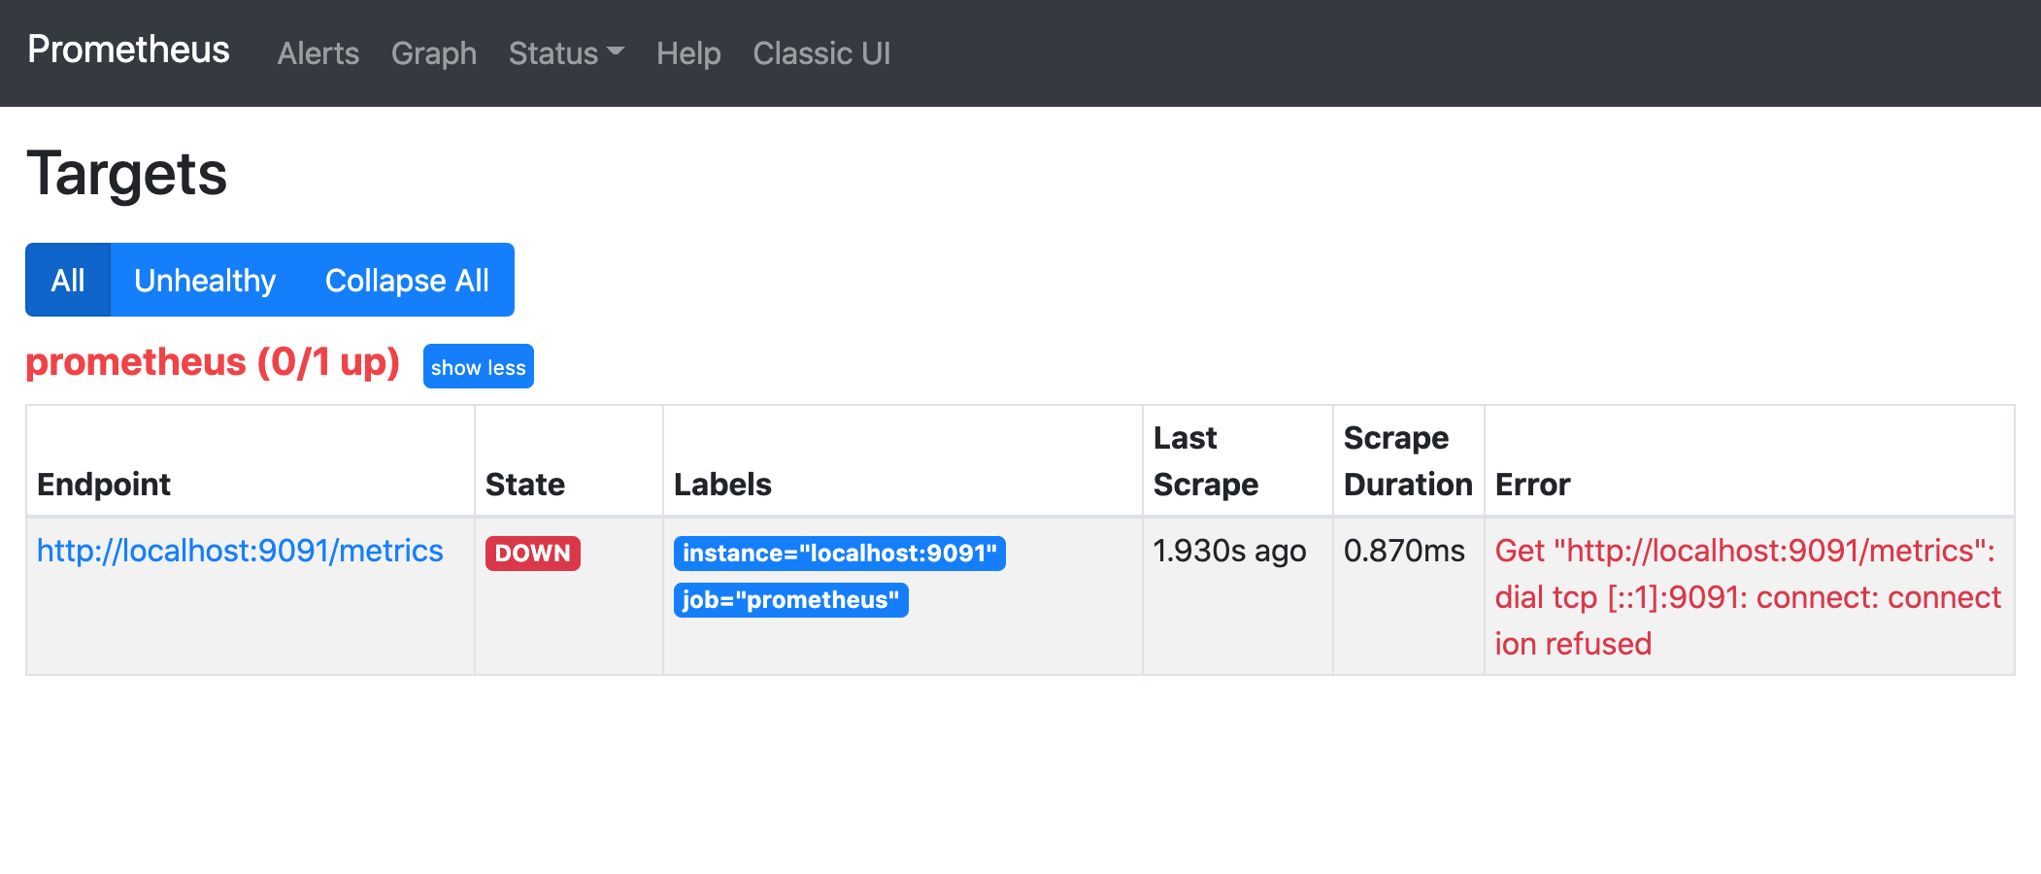Image resolution: width=2041 pixels, height=874 pixels.
Task: Click the Endpoint column header
Action: (x=104, y=484)
